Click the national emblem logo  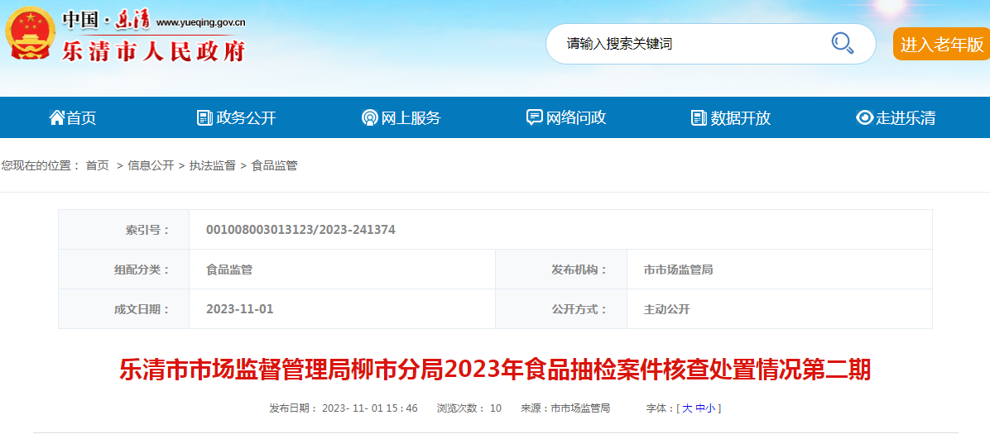tap(29, 33)
